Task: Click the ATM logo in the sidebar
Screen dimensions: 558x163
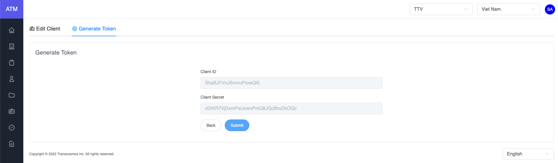Action: [12, 9]
